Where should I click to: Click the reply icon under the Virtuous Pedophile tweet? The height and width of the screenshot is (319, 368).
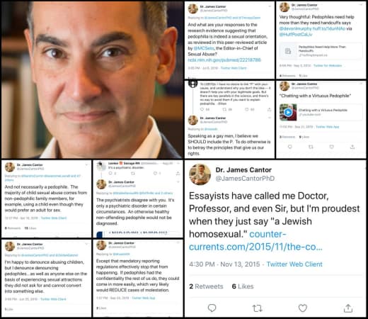coord(290,147)
